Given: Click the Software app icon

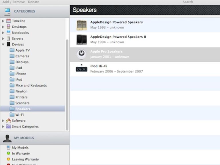Looking at the screenshot, I should (8, 120).
